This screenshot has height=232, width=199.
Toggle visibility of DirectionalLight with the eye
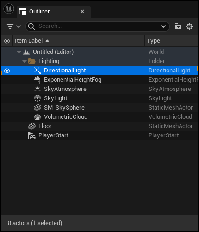click(7, 71)
